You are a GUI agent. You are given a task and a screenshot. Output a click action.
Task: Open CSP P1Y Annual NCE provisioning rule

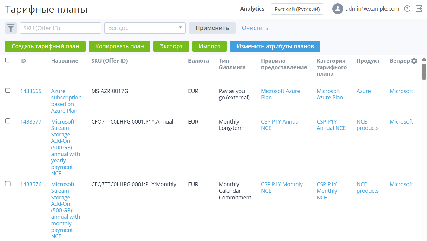[x=280, y=125]
